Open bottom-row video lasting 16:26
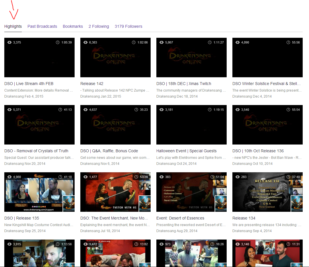This screenshot has height=267, width=309. [x=191, y=253]
